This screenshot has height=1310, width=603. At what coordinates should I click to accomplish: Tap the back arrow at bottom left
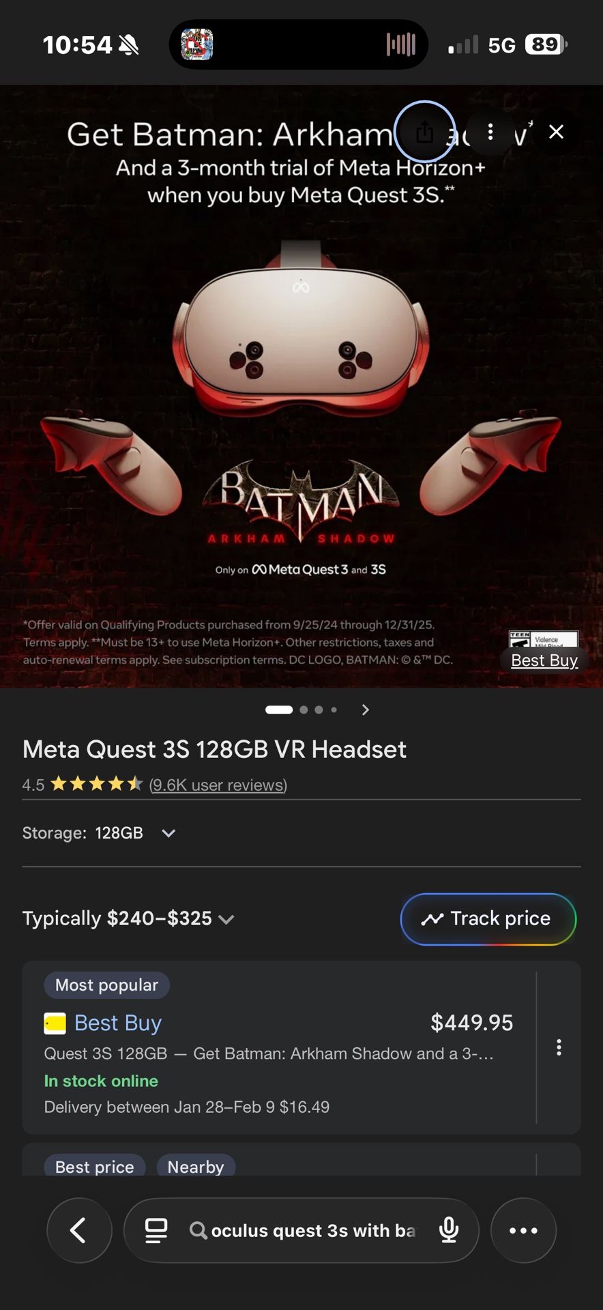coord(79,1231)
